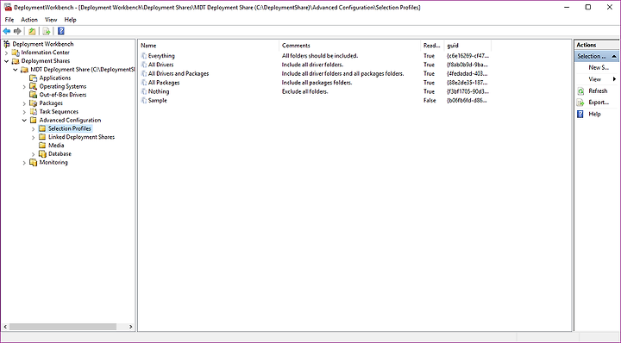Click the Help toolbar icon
Viewport: 621px width, 343px height.
tap(61, 31)
